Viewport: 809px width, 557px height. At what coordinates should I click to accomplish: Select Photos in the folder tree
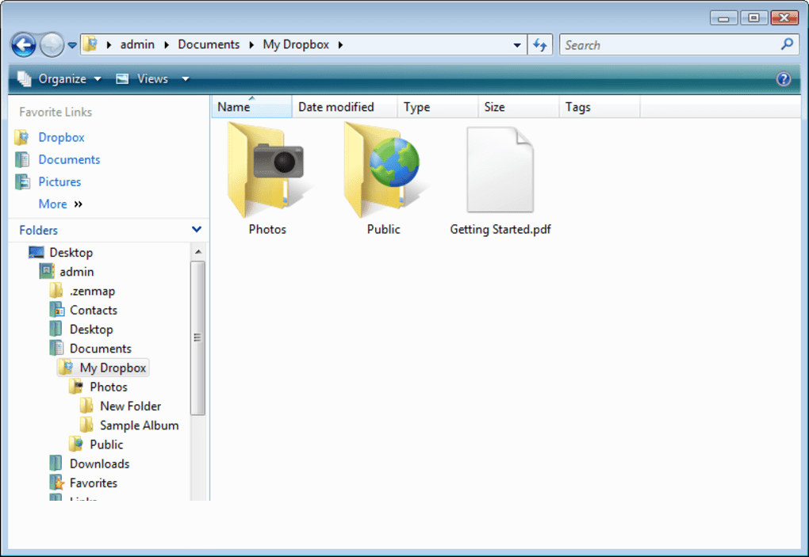[x=109, y=387]
